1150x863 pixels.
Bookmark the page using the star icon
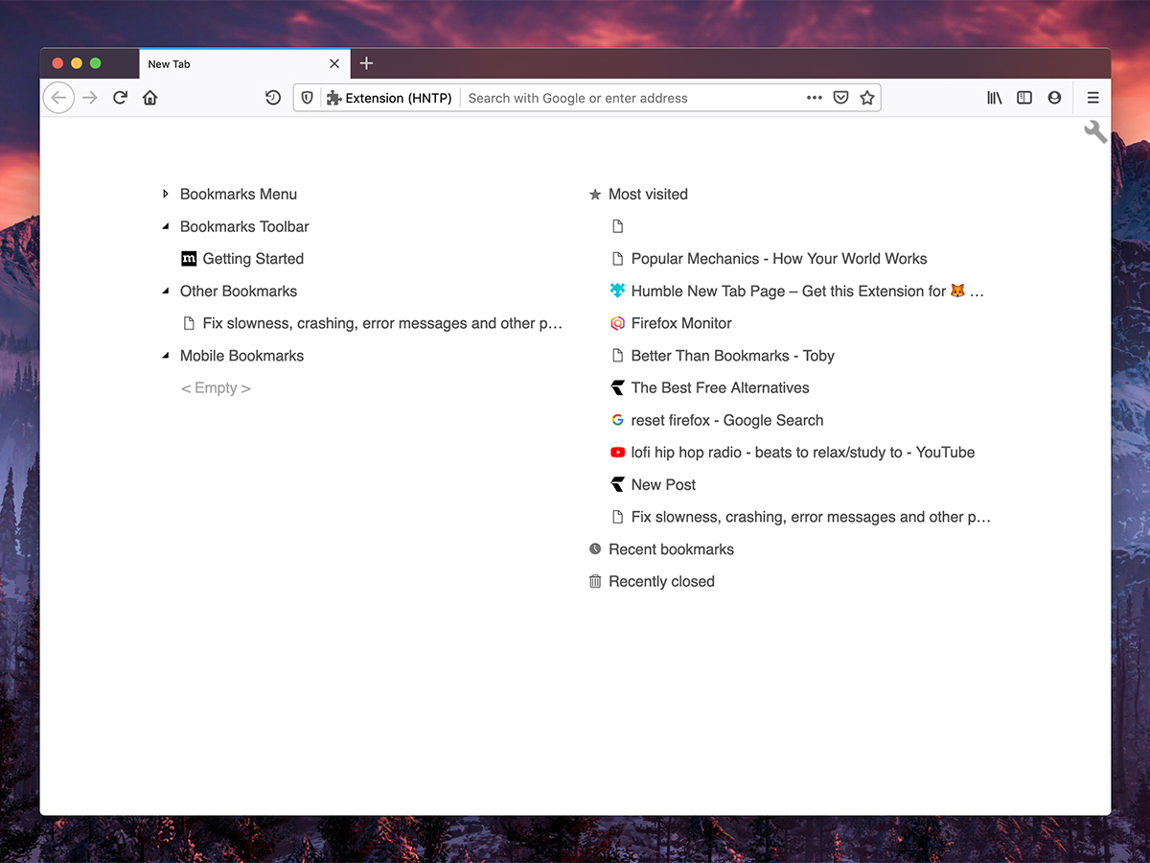(x=867, y=97)
